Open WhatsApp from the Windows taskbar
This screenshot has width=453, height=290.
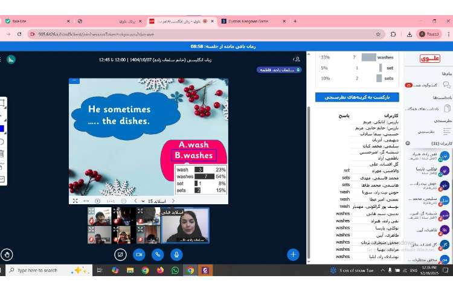(175, 270)
